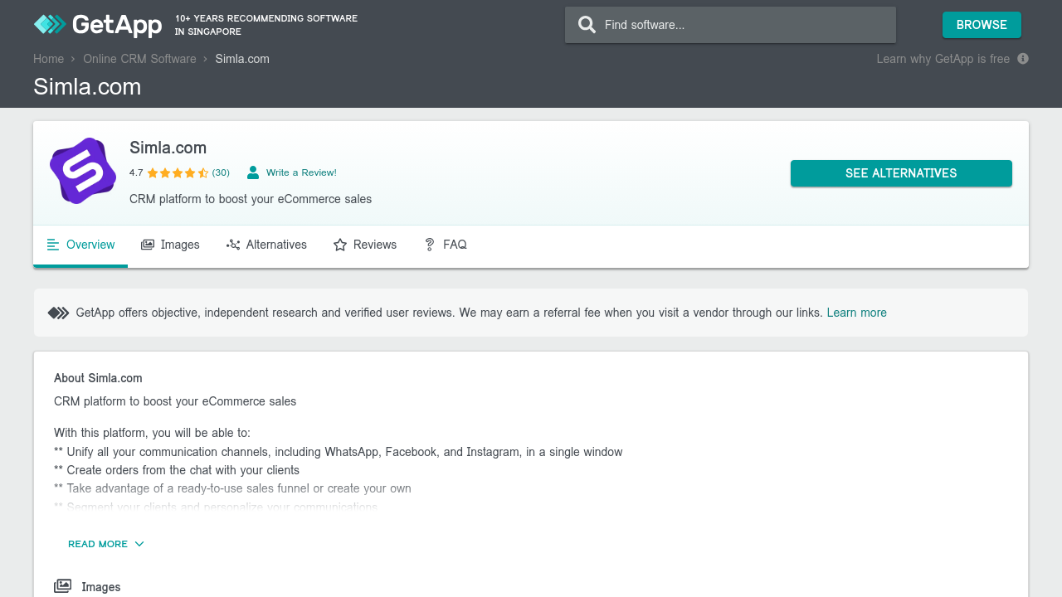Go to the Alternatives tab
Image resolution: width=1062 pixels, height=597 pixels.
point(266,245)
